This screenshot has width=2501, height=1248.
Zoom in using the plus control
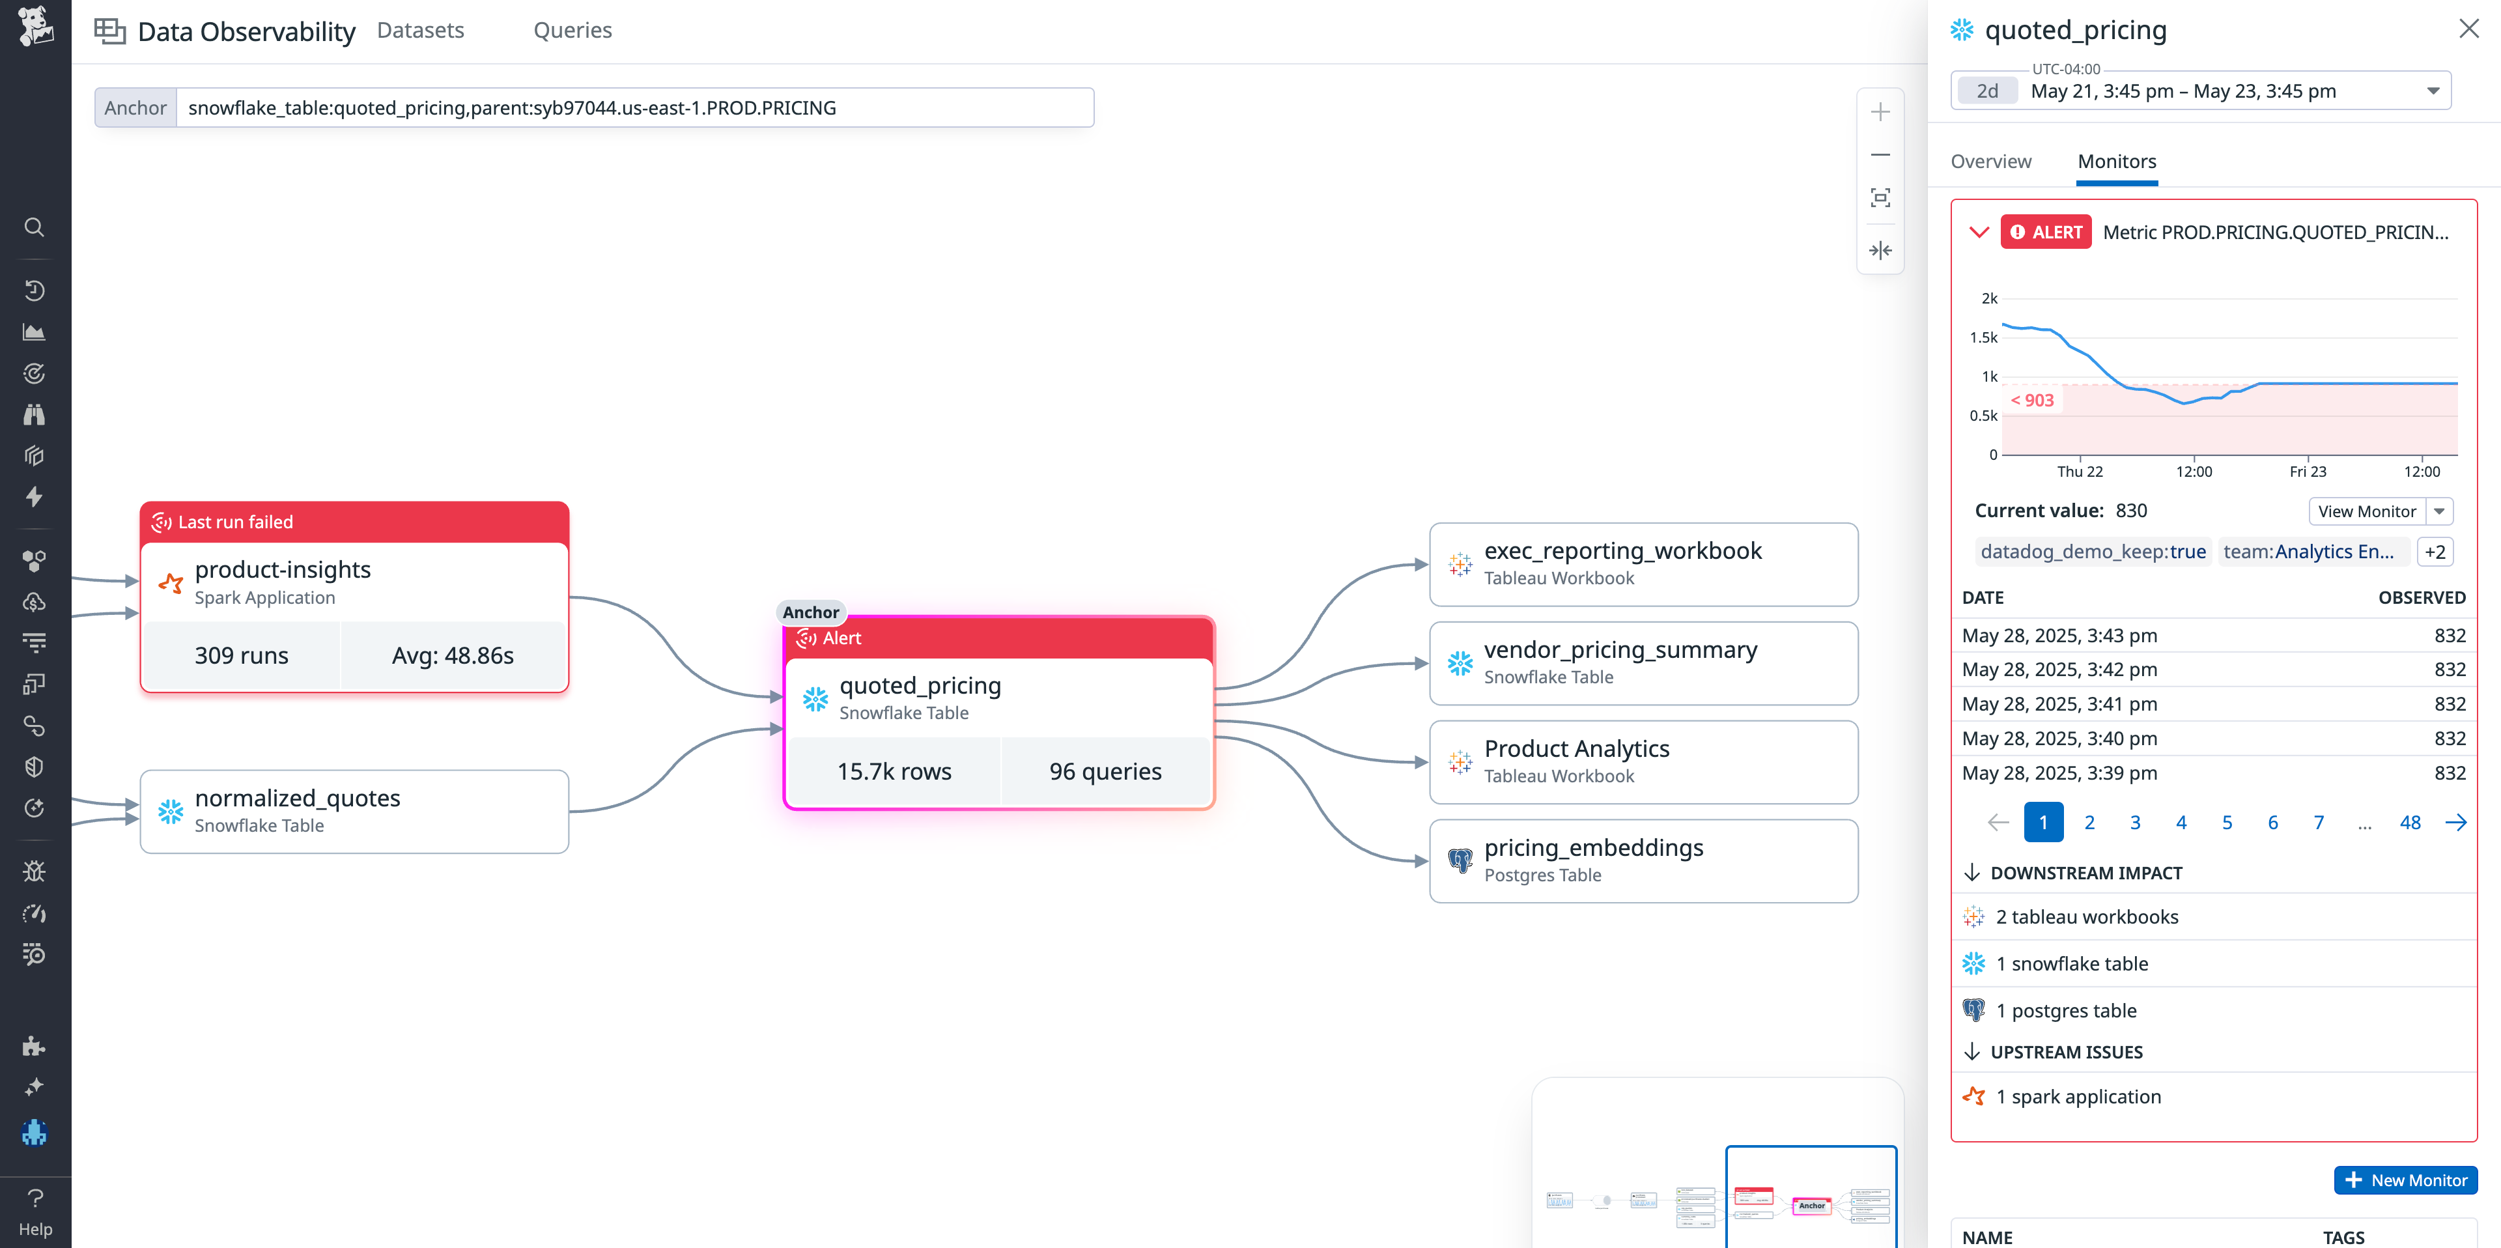(x=1880, y=111)
